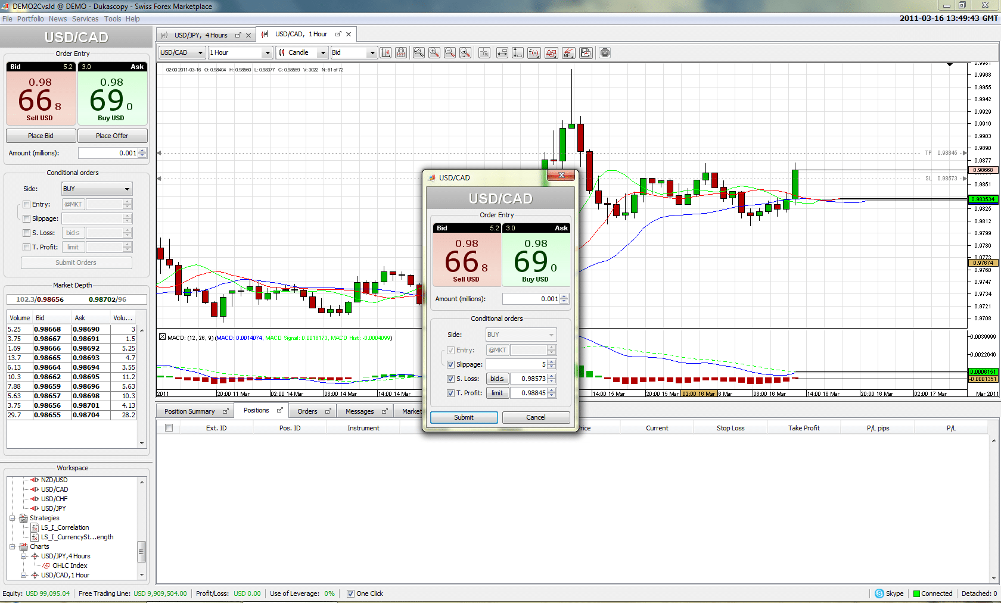
Task: Click Cancel in the USD/CAD dialog
Action: pos(536,417)
